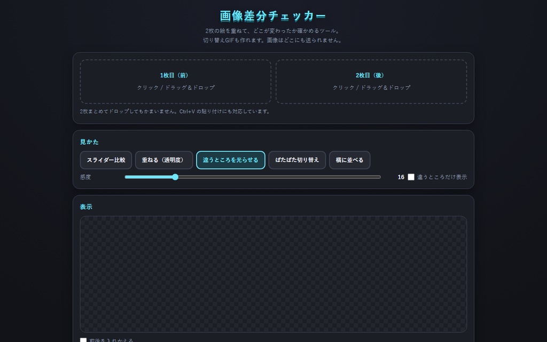Enable the 違うところだけ表示 checkbox
547x342 pixels.
tap(411, 177)
